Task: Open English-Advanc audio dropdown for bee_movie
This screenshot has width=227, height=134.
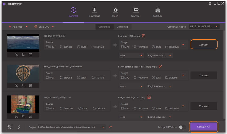Action: tap(160, 117)
